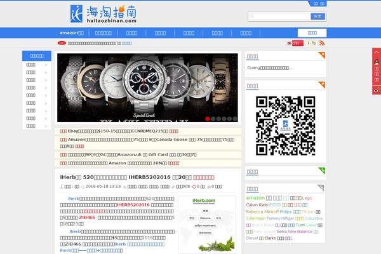381x254 pixels.
Task: Click the blue search submit button
Action: pyautogui.click(x=318, y=17)
